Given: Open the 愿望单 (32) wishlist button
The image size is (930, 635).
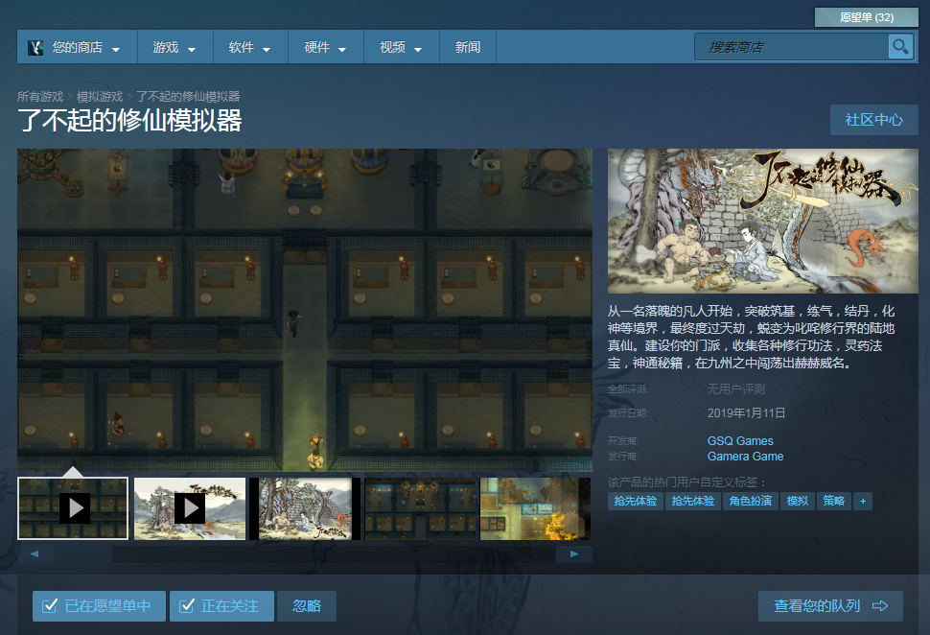Looking at the screenshot, I should coord(867,17).
